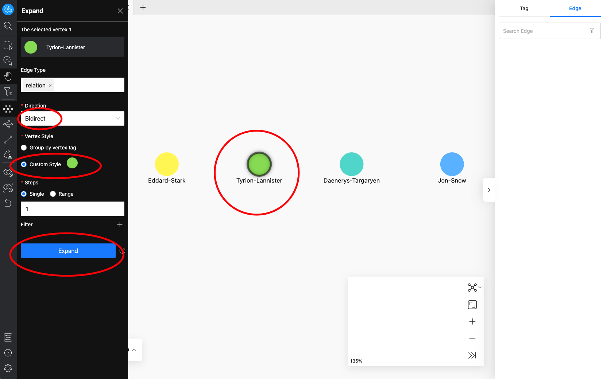The width and height of the screenshot is (603, 379).
Task: Click the blue Expand button
Action: [x=68, y=251]
